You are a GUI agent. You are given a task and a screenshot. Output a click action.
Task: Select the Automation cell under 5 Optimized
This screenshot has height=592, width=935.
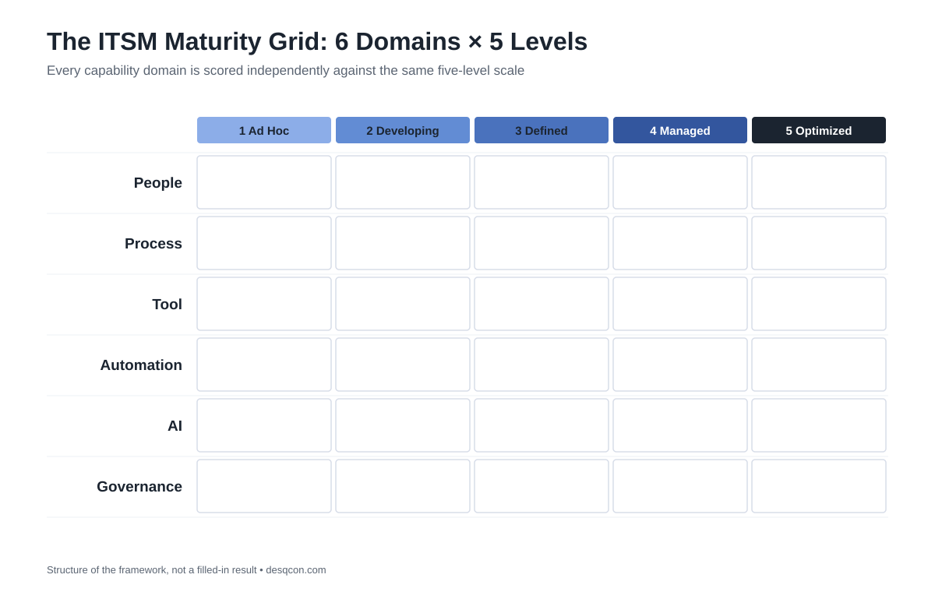pyautogui.click(x=819, y=365)
